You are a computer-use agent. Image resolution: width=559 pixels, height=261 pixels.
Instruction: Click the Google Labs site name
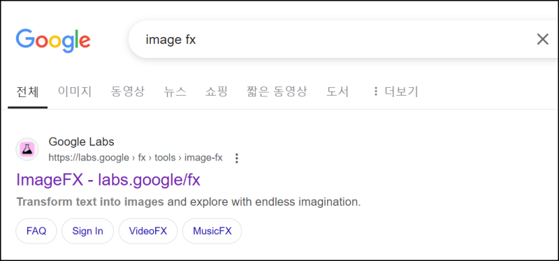point(81,142)
